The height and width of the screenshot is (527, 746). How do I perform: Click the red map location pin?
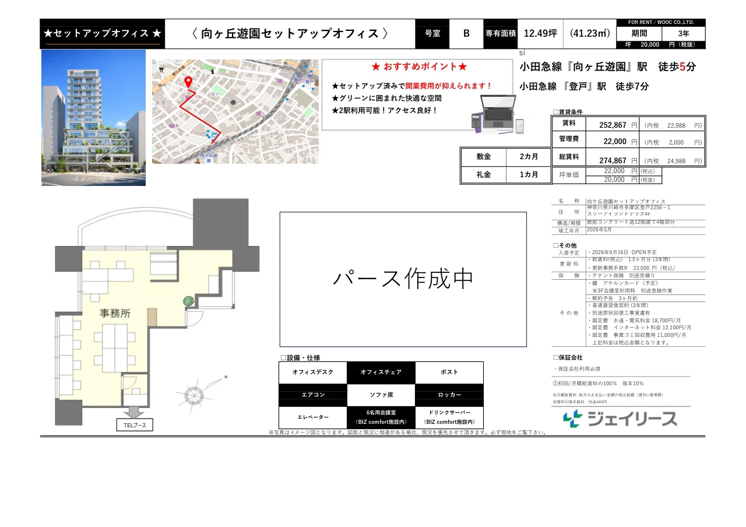pos(188,82)
